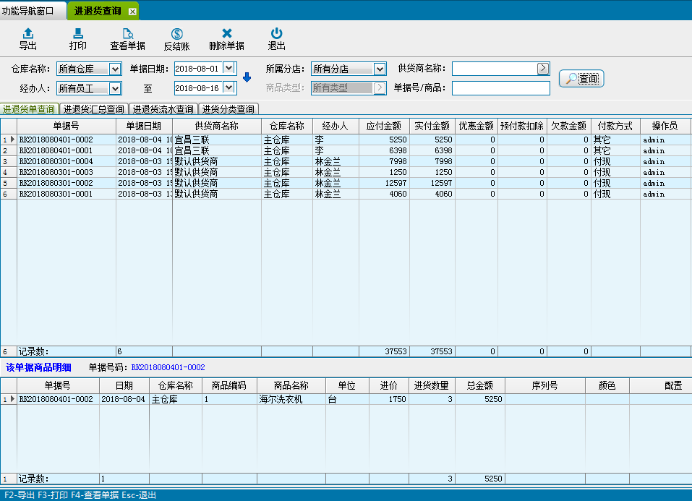Switch to 进退货汇总查询 tab
The image size is (692, 501).
point(93,110)
